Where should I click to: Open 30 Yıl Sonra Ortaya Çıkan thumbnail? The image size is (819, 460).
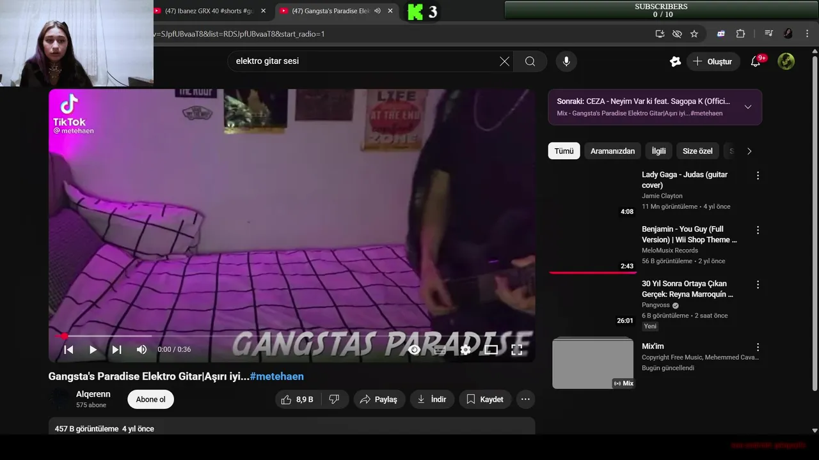click(x=592, y=303)
